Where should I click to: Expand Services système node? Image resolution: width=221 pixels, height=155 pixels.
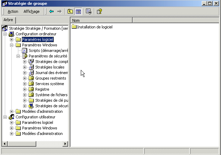click(25, 84)
